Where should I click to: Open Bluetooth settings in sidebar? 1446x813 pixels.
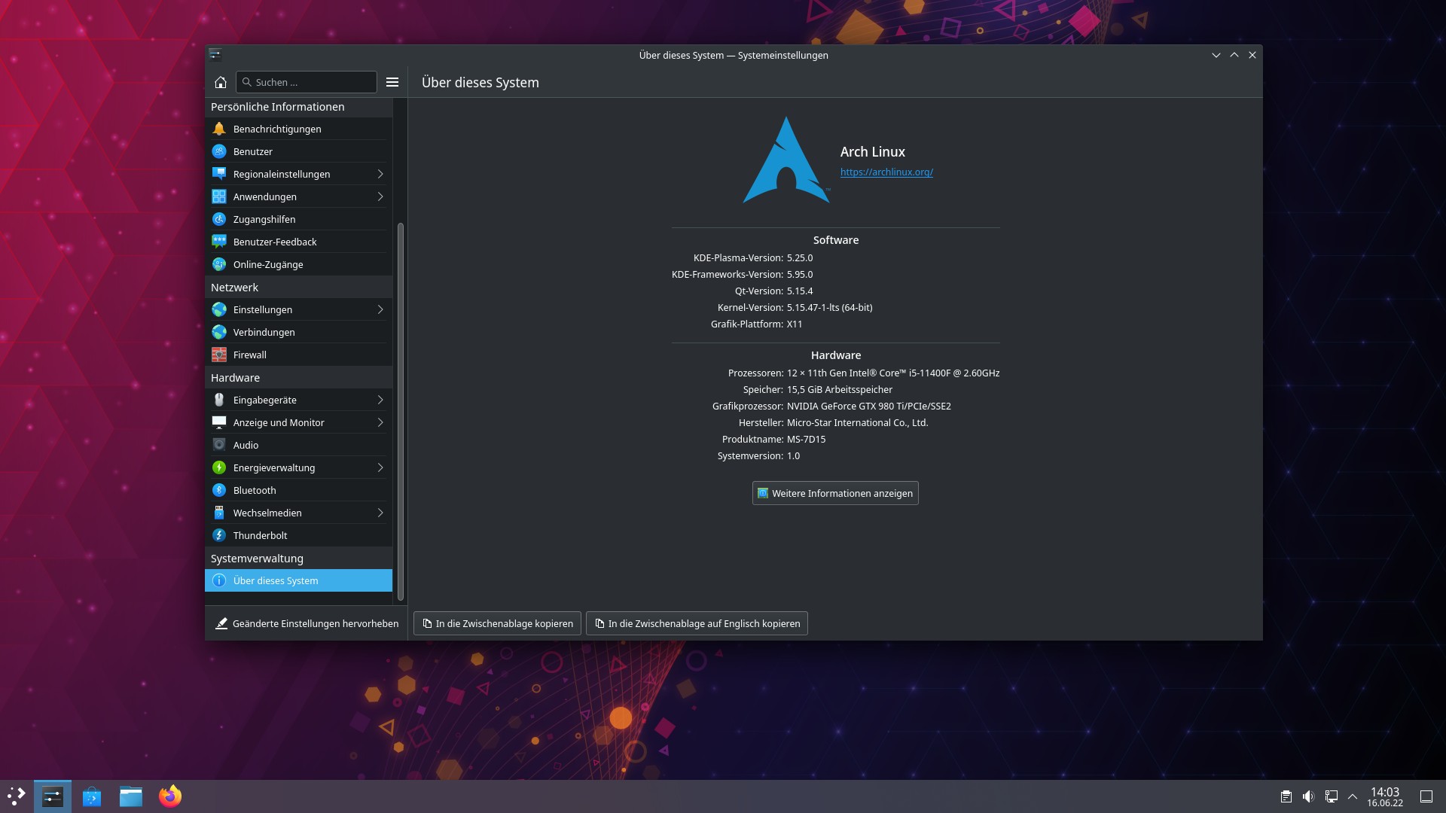[x=255, y=490]
